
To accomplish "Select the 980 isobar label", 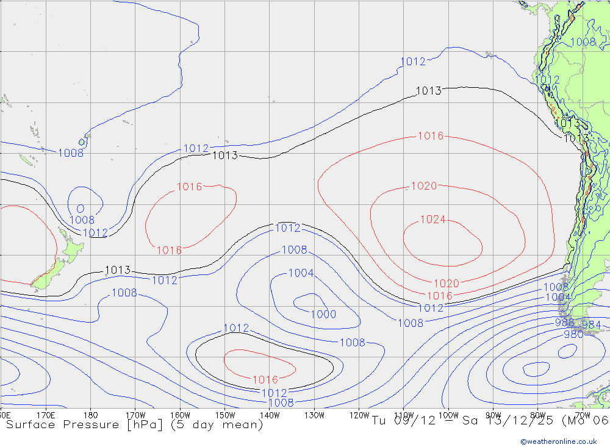I will [x=573, y=335].
